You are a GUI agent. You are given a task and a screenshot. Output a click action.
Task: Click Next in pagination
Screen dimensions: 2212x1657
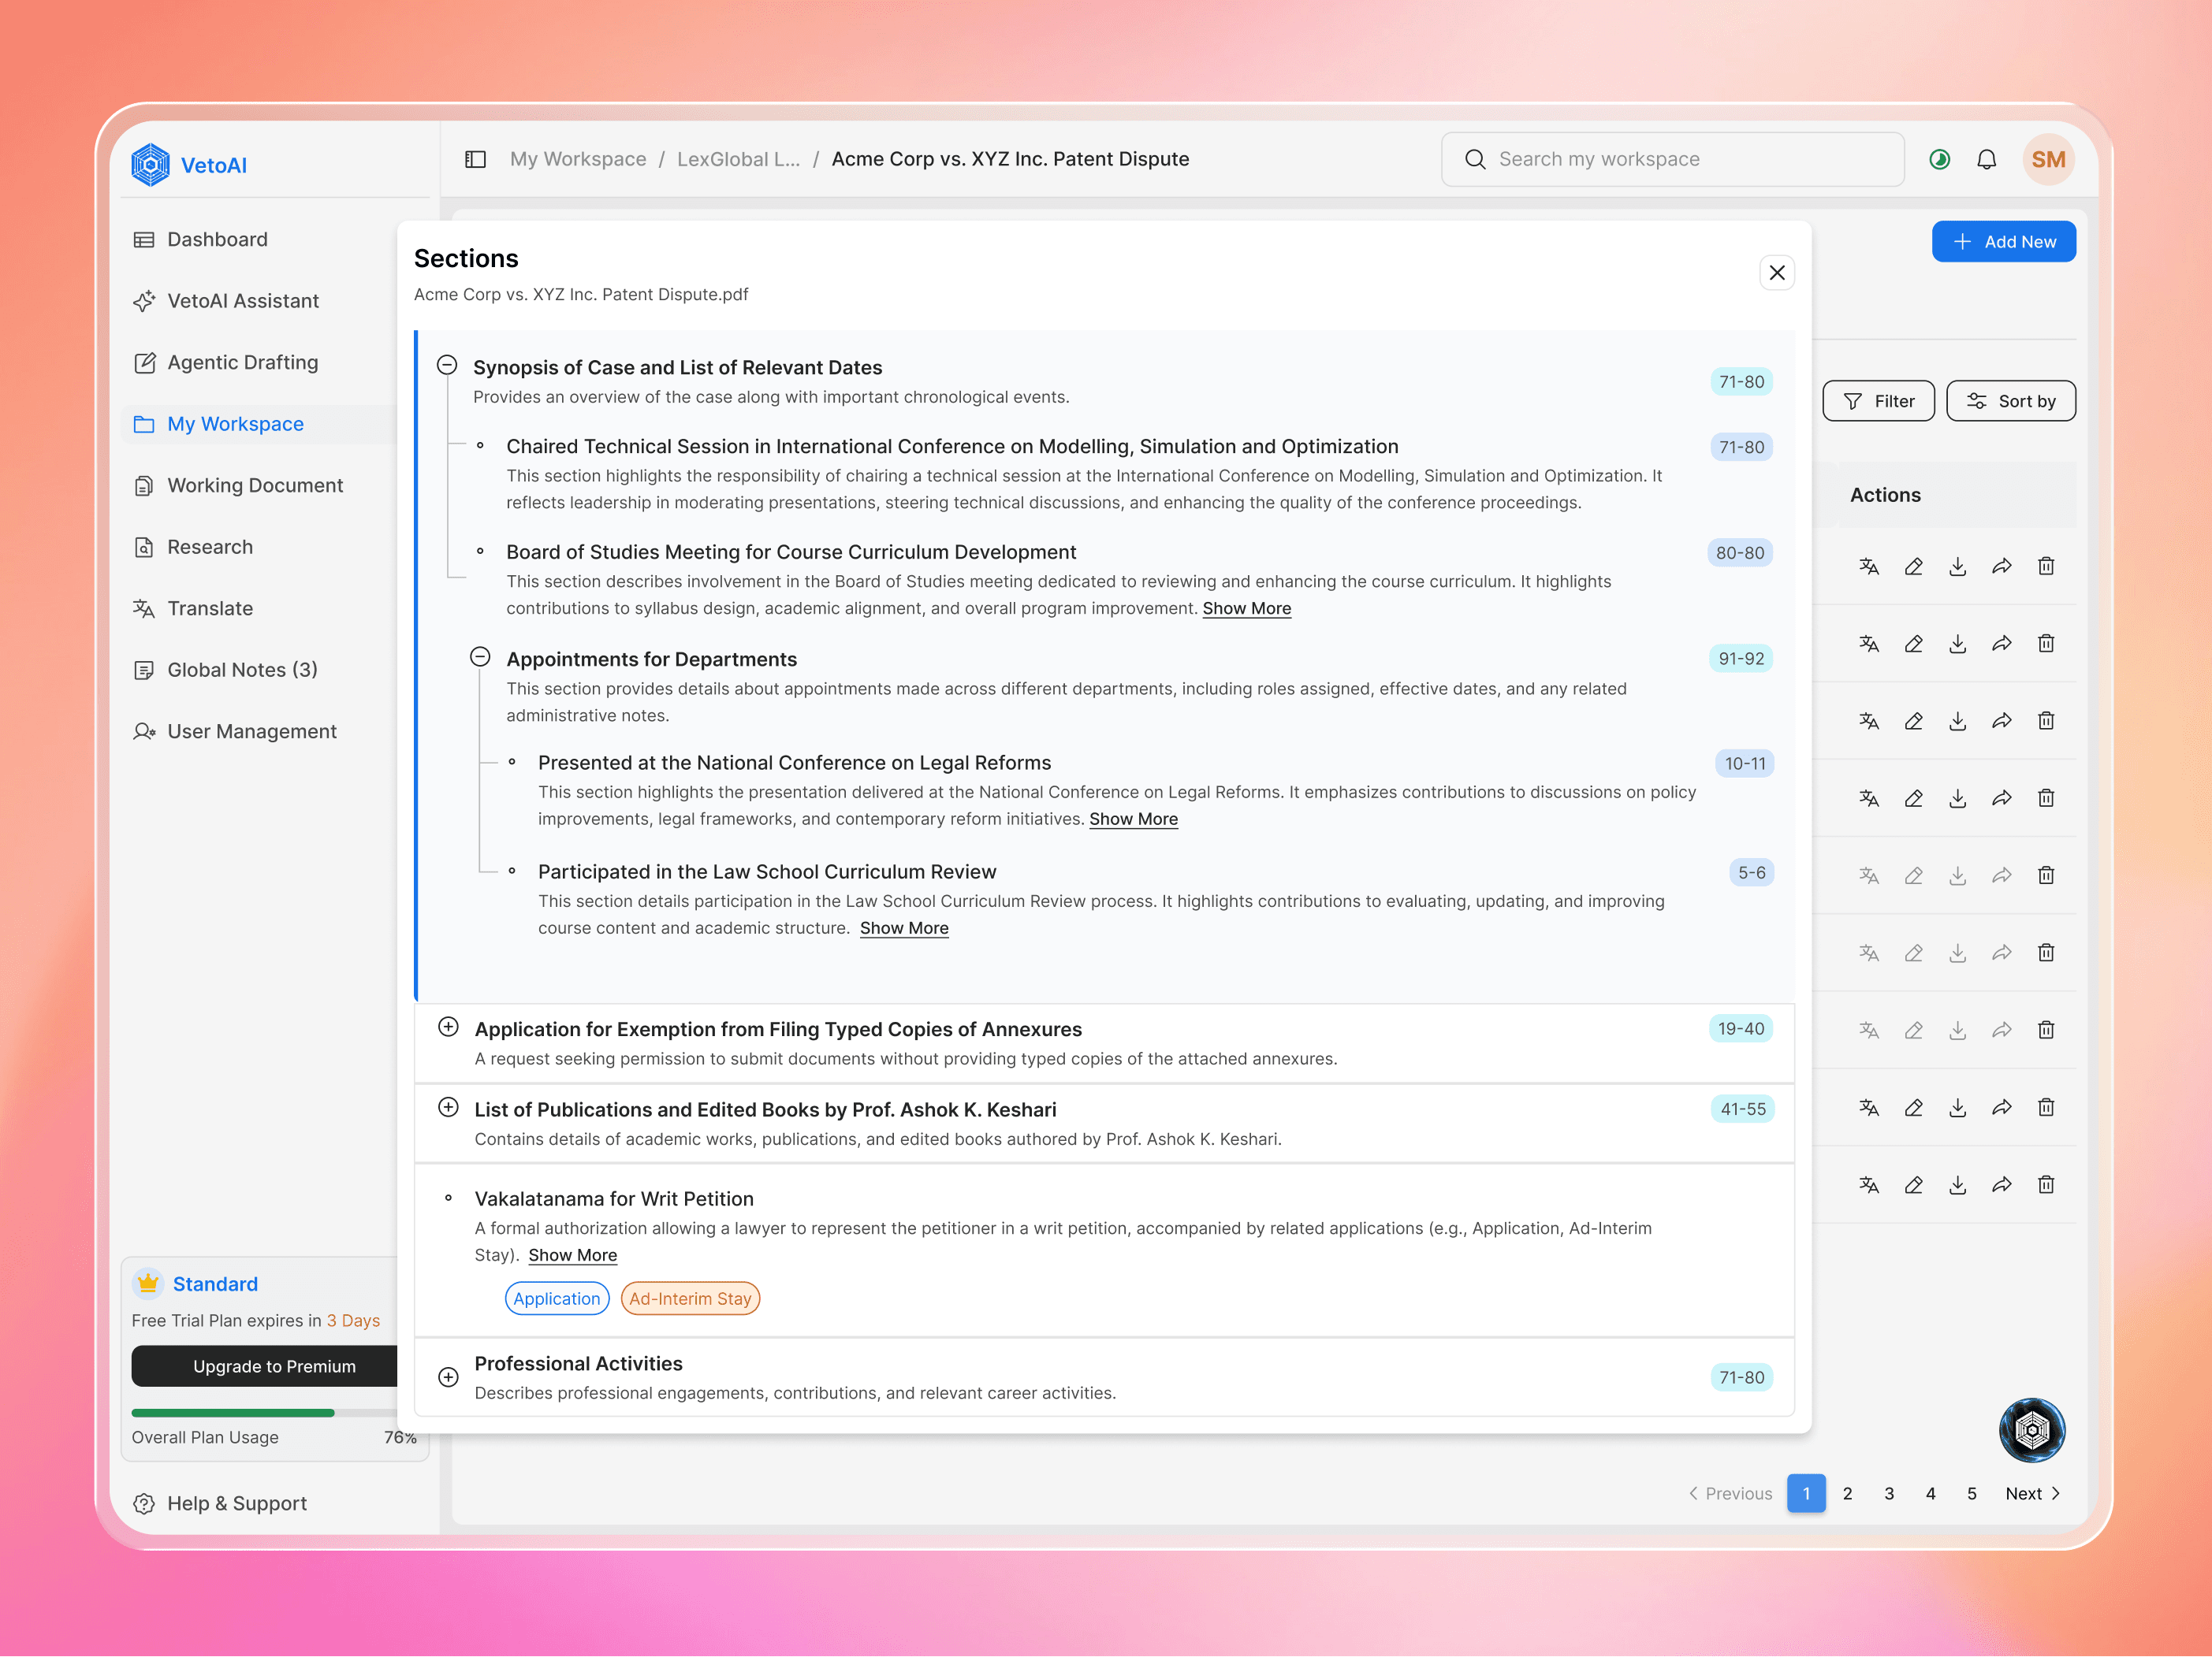[x=2032, y=1493]
